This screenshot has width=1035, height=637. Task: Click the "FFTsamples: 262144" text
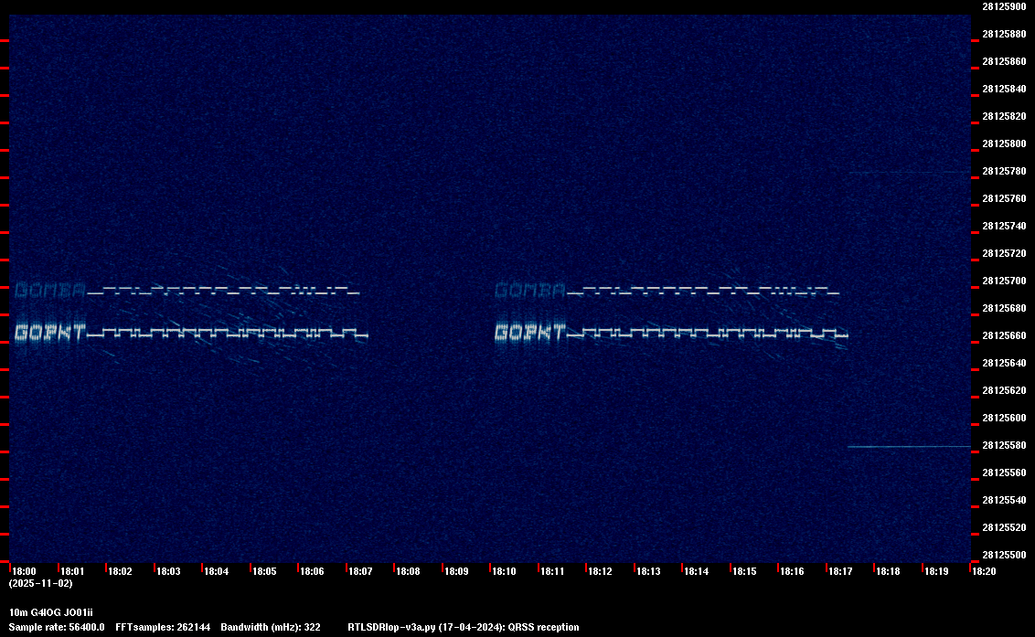coord(163,627)
